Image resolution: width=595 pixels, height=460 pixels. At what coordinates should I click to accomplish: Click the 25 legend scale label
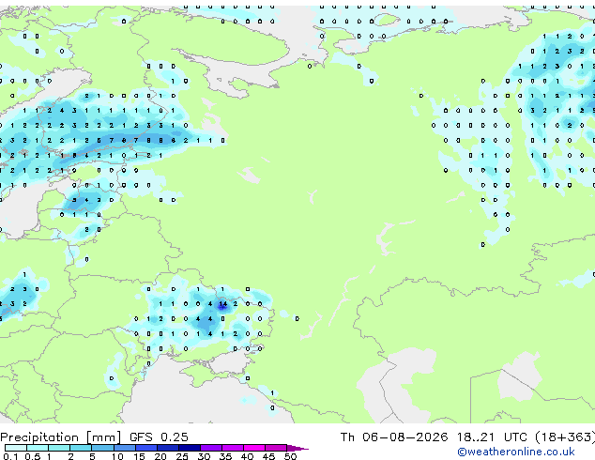point(182,456)
